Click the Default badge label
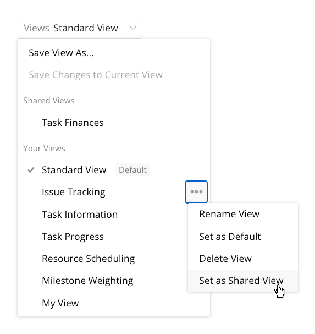 132,170
